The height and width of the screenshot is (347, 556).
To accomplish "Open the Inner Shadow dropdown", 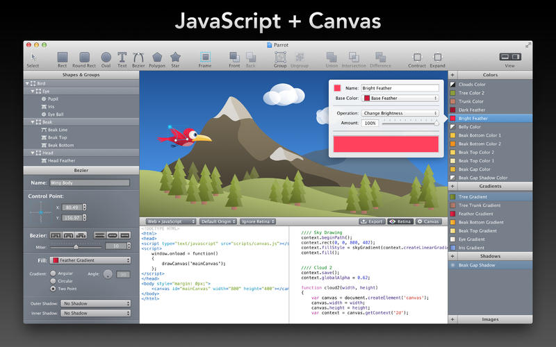I will click(x=96, y=314).
